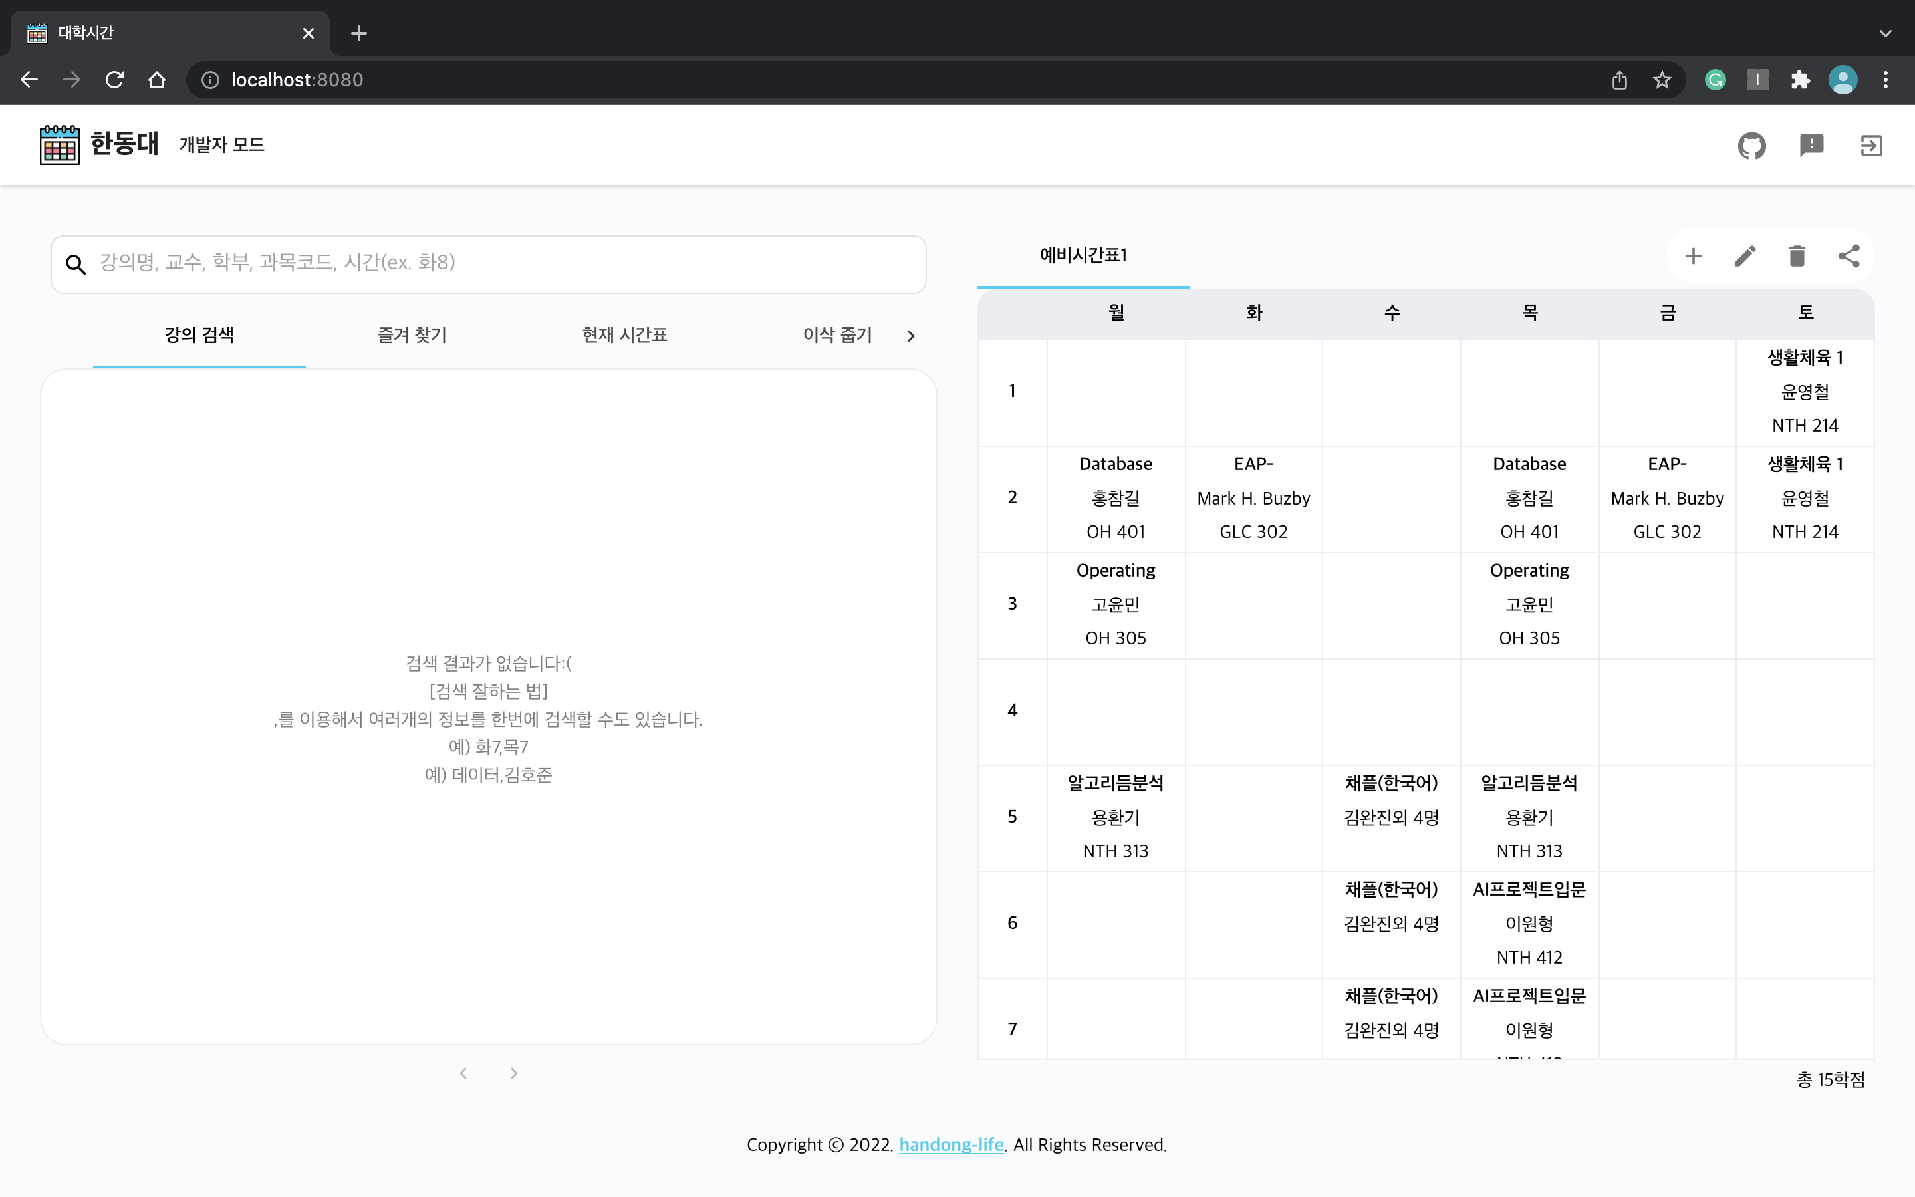Log in using the sign-in icon
The image size is (1915, 1197).
pos(1872,145)
